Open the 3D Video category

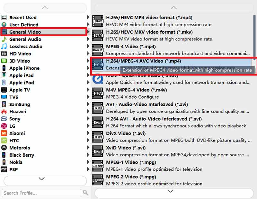(45, 61)
